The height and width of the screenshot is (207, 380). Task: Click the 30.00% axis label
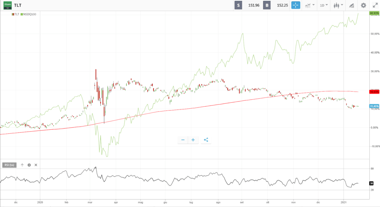tap(375, 71)
